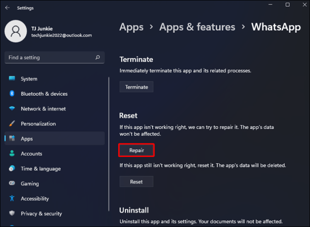The height and width of the screenshot is (227, 310).
Task: Click the Terminate button
Action: tap(137, 87)
